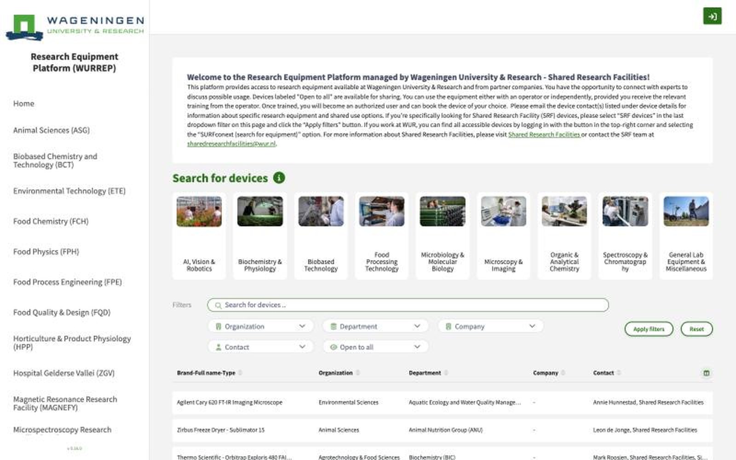Expand the Organization filter dropdown
The width and height of the screenshot is (736, 460).
tap(260, 326)
